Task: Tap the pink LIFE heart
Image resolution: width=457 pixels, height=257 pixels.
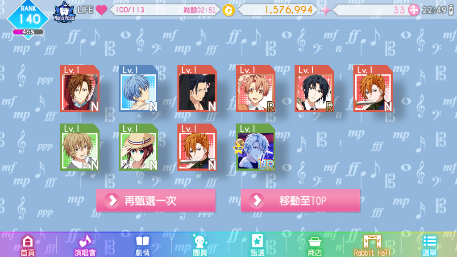Action: click(x=101, y=10)
